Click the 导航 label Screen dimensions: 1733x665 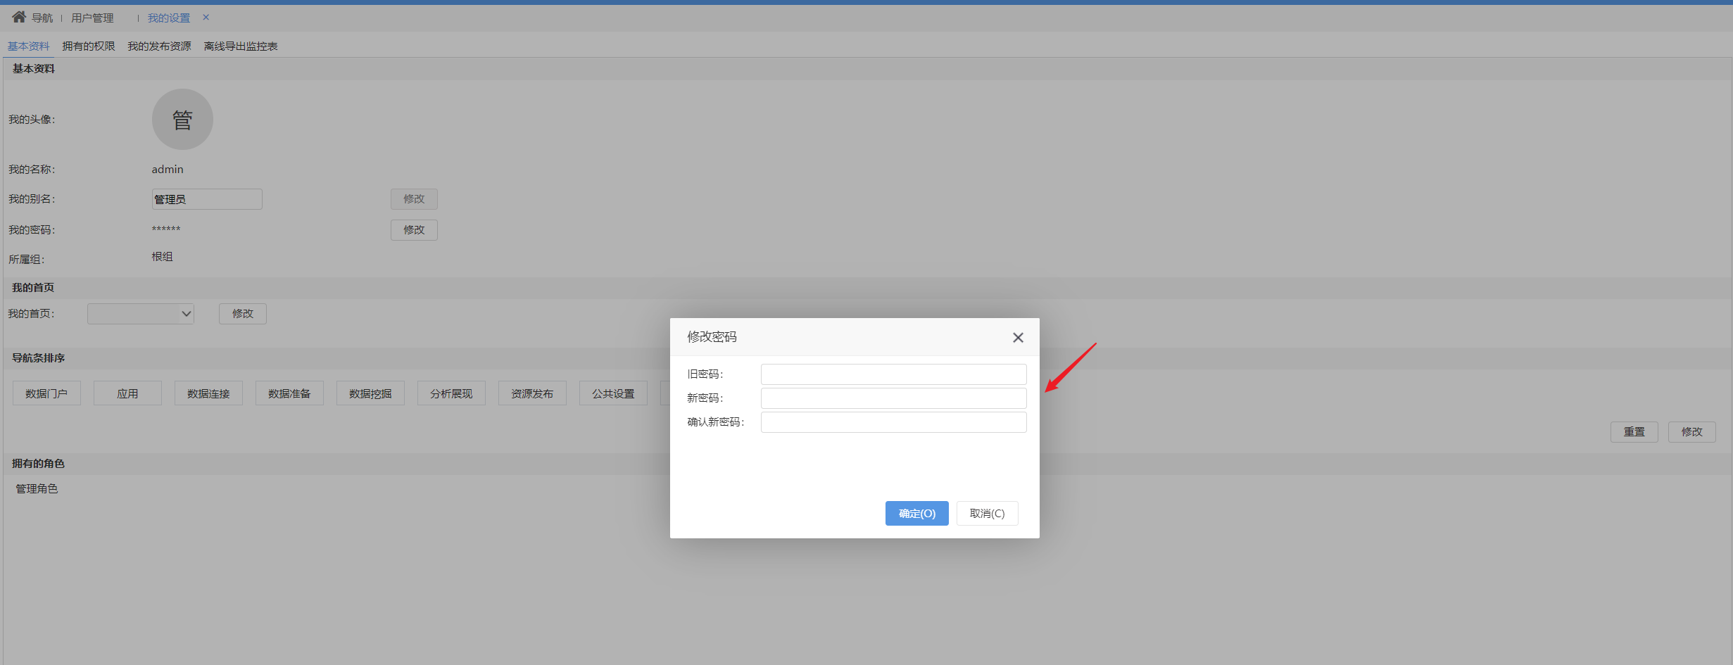pyautogui.click(x=42, y=18)
